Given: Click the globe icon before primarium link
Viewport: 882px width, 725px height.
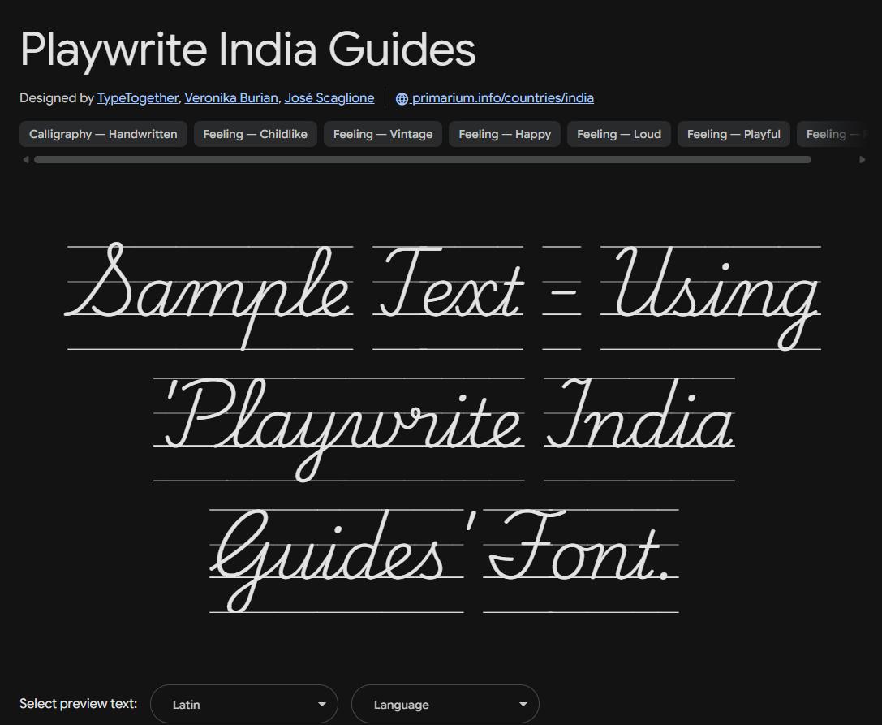Looking at the screenshot, I should coord(402,98).
